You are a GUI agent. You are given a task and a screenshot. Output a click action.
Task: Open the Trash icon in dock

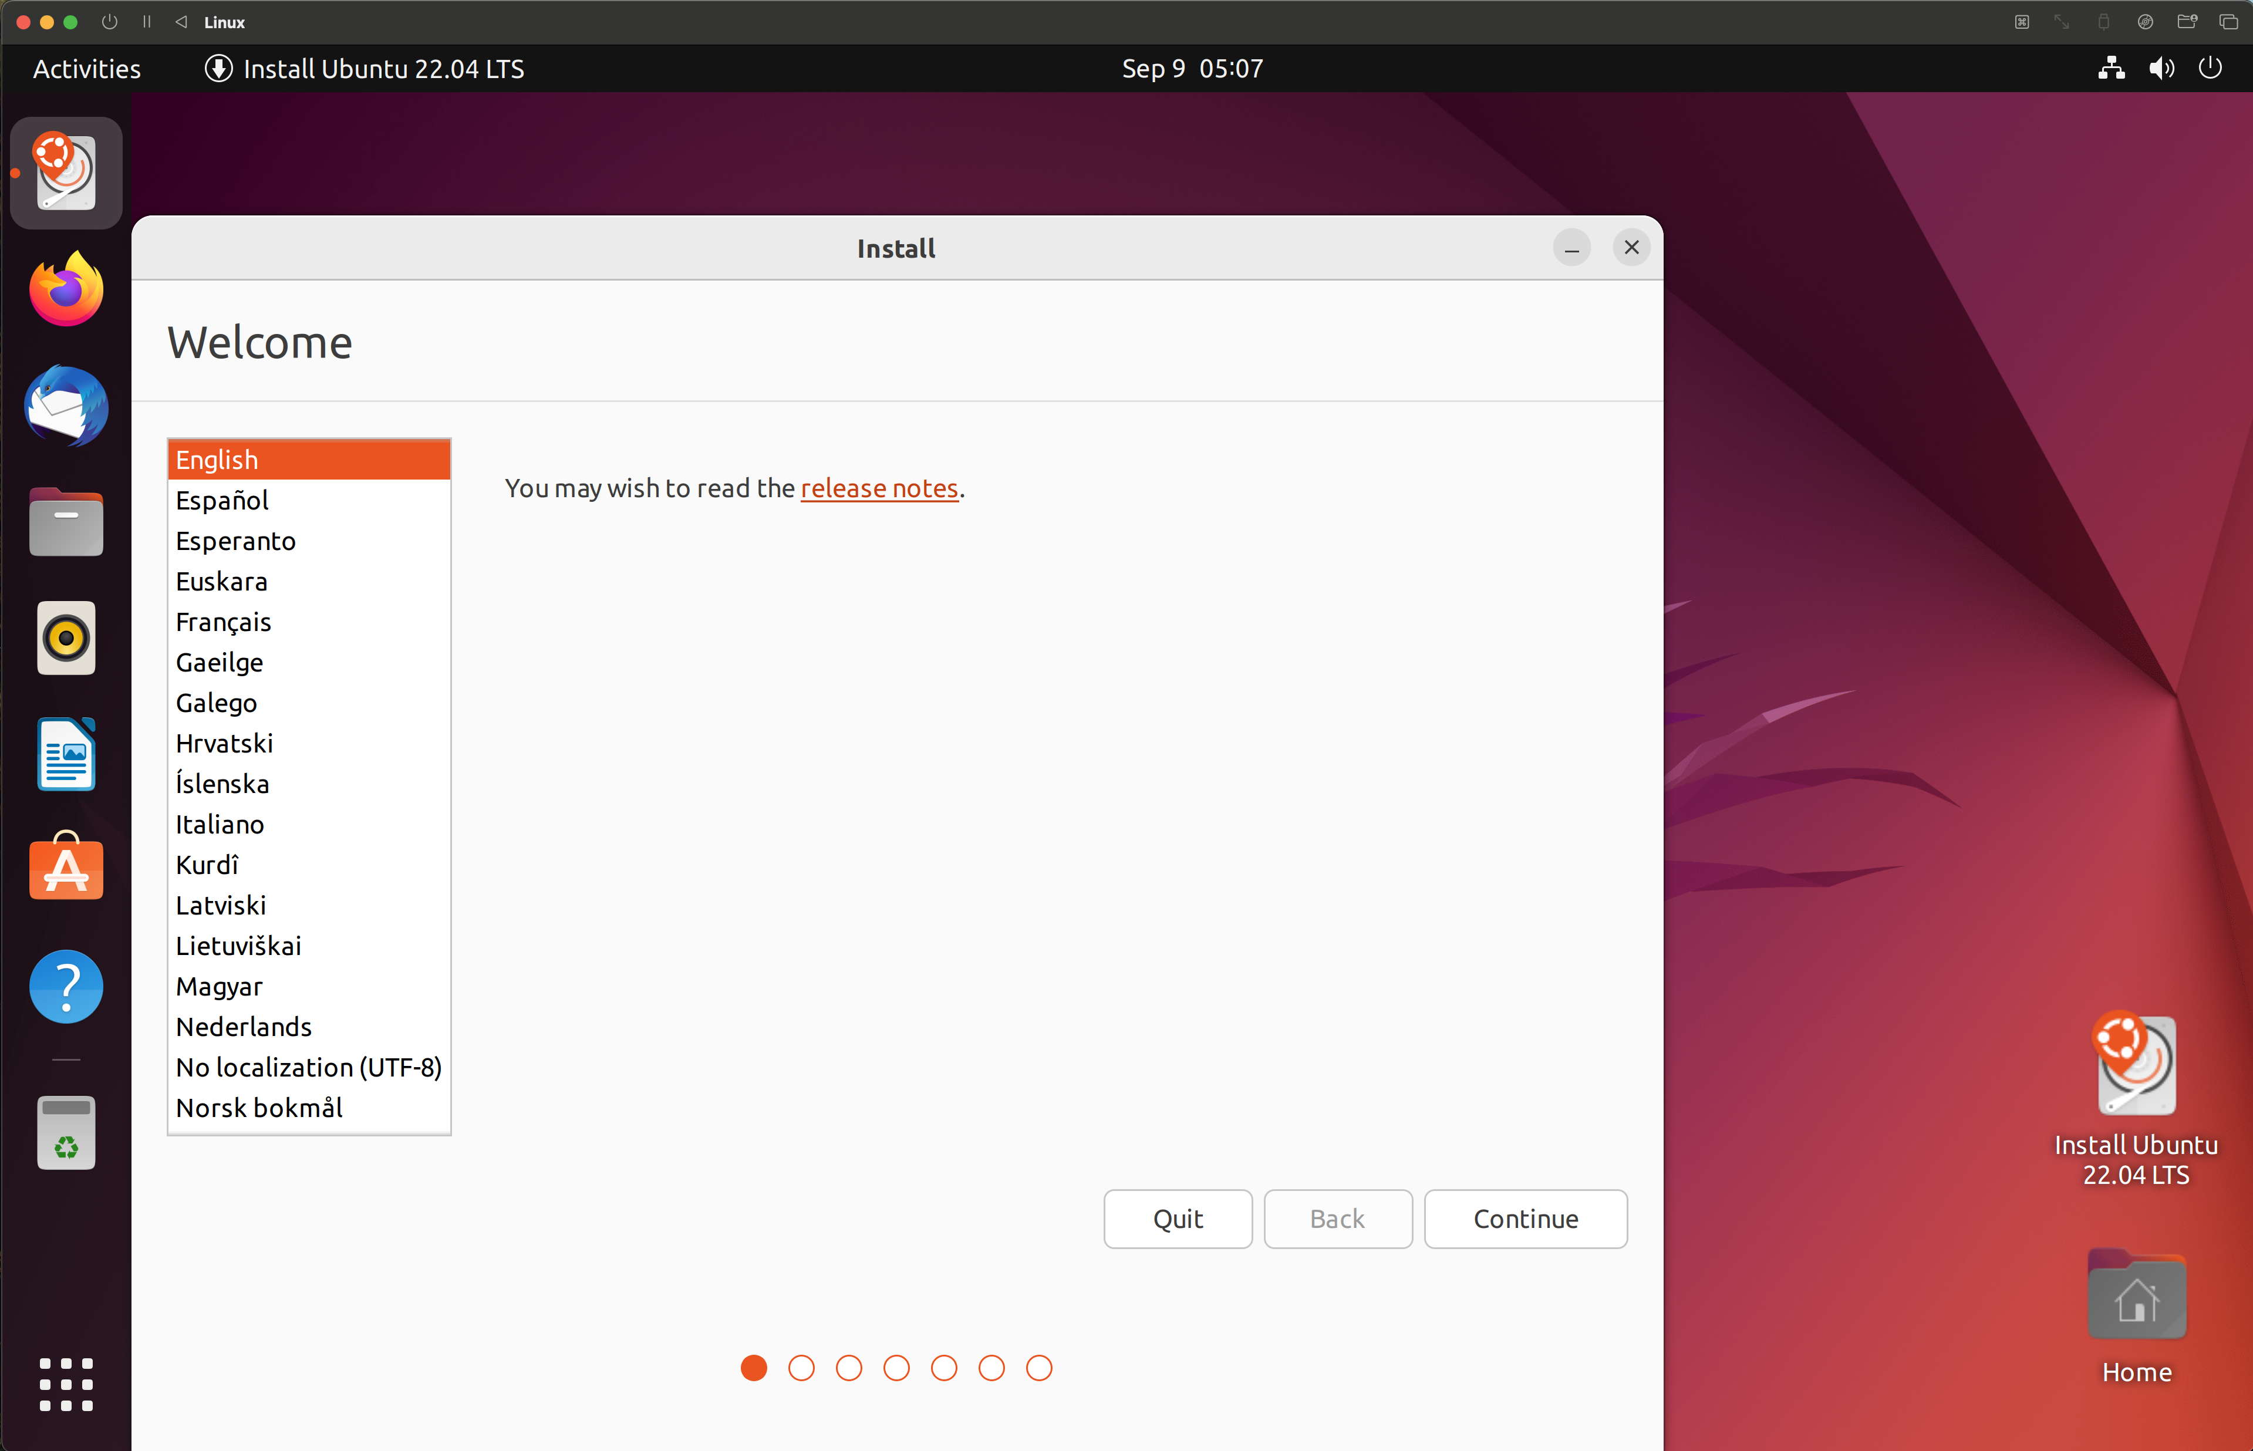coord(66,1132)
